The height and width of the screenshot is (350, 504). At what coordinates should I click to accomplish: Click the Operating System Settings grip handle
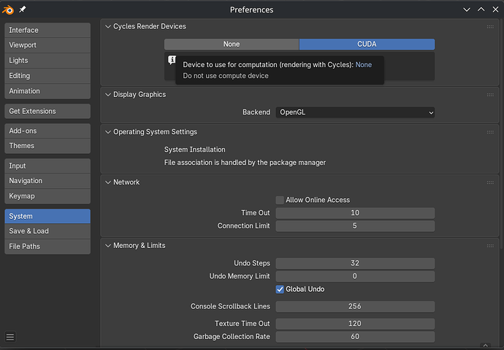pyautogui.click(x=490, y=132)
